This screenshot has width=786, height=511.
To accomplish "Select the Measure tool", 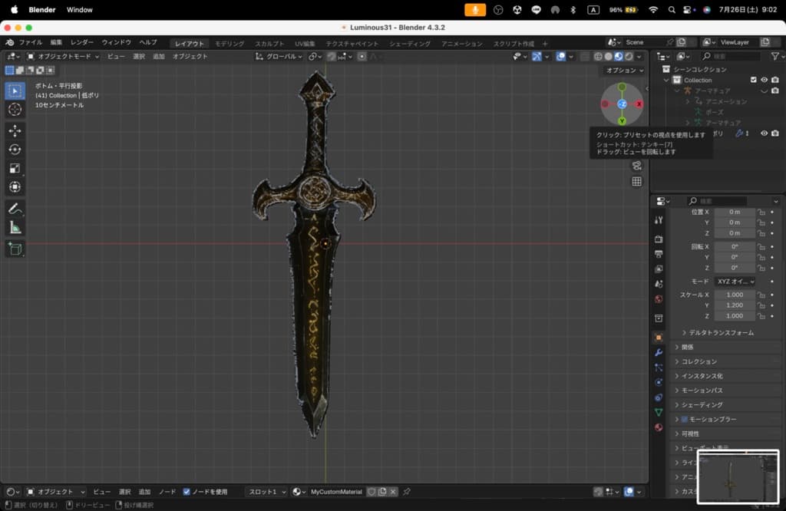I will point(15,227).
